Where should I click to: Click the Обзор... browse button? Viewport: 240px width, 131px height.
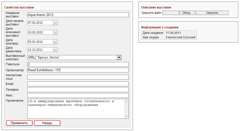(x=187, y=13)
